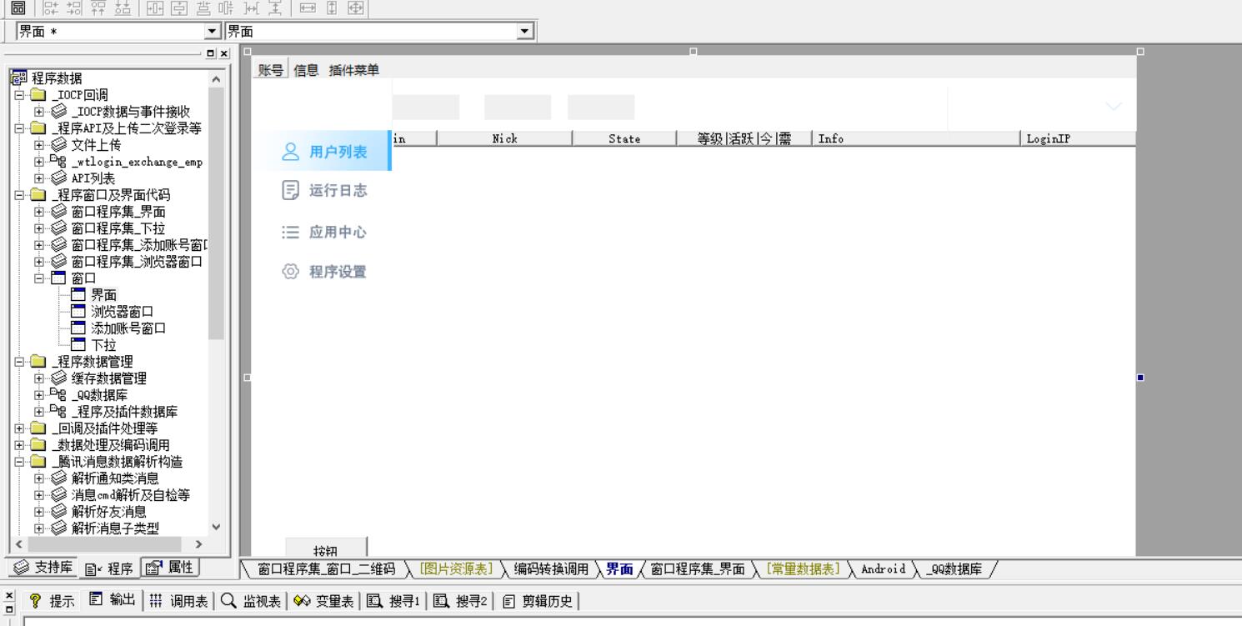Expand the _回调及插件处理等 folder

tap(19, 428)
